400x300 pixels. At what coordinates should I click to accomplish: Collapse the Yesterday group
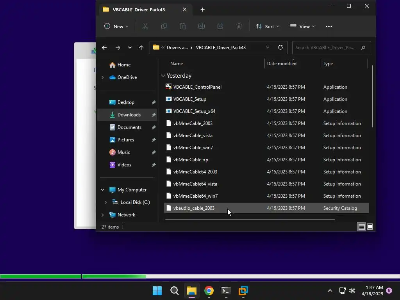(x=163, y=76)
